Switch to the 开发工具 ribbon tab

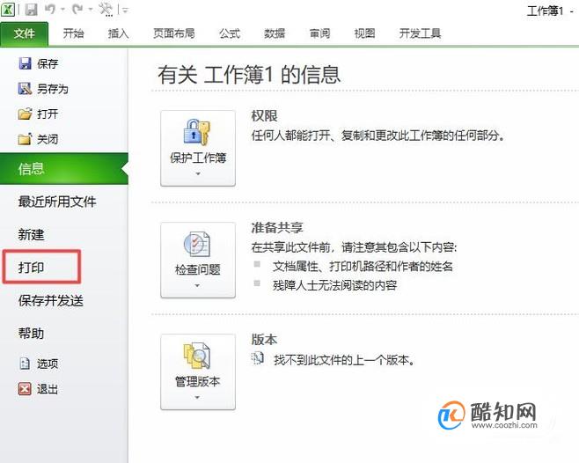coord(421,33)
